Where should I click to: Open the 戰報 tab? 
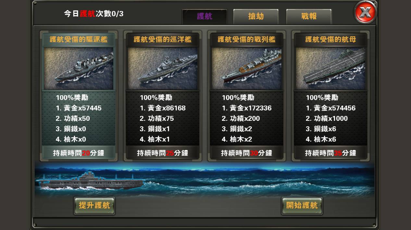click(x=309, y=17)
